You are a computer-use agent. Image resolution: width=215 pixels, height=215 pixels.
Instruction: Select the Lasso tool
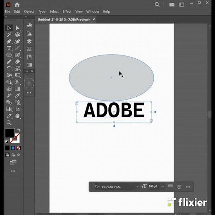(x=17, y=35)
